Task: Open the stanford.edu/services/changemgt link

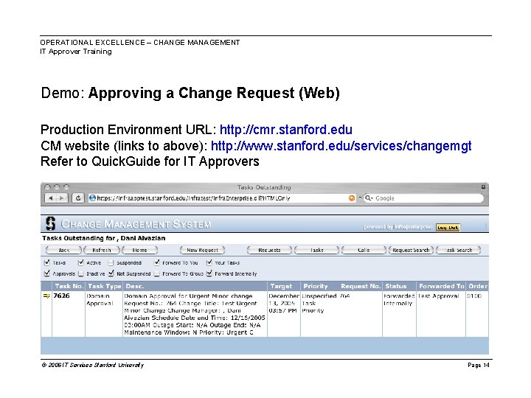Action: 341,146
